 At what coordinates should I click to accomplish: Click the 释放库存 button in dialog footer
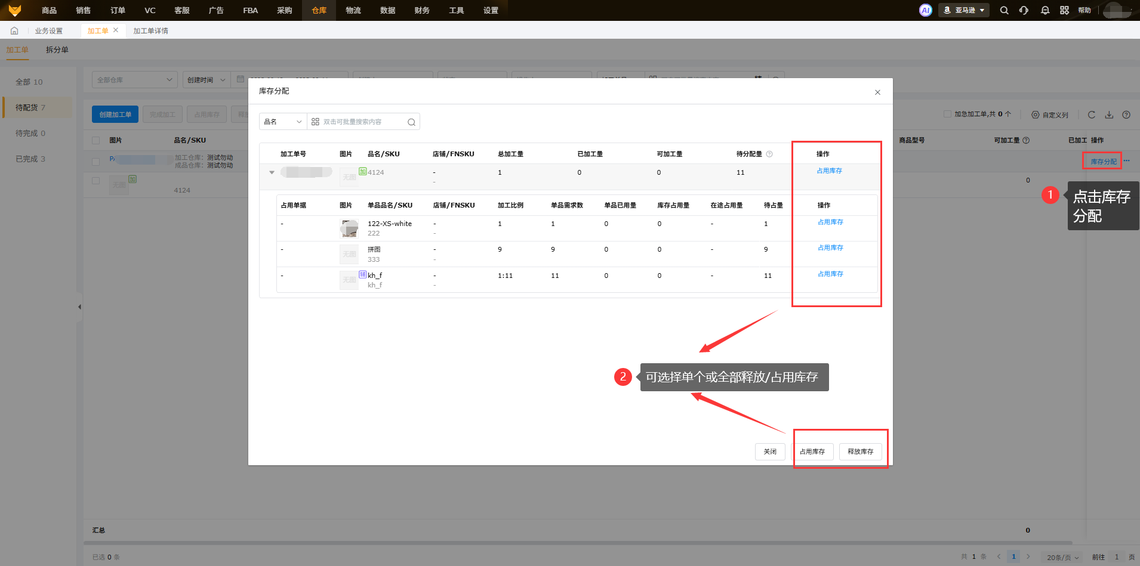point(860,451)
